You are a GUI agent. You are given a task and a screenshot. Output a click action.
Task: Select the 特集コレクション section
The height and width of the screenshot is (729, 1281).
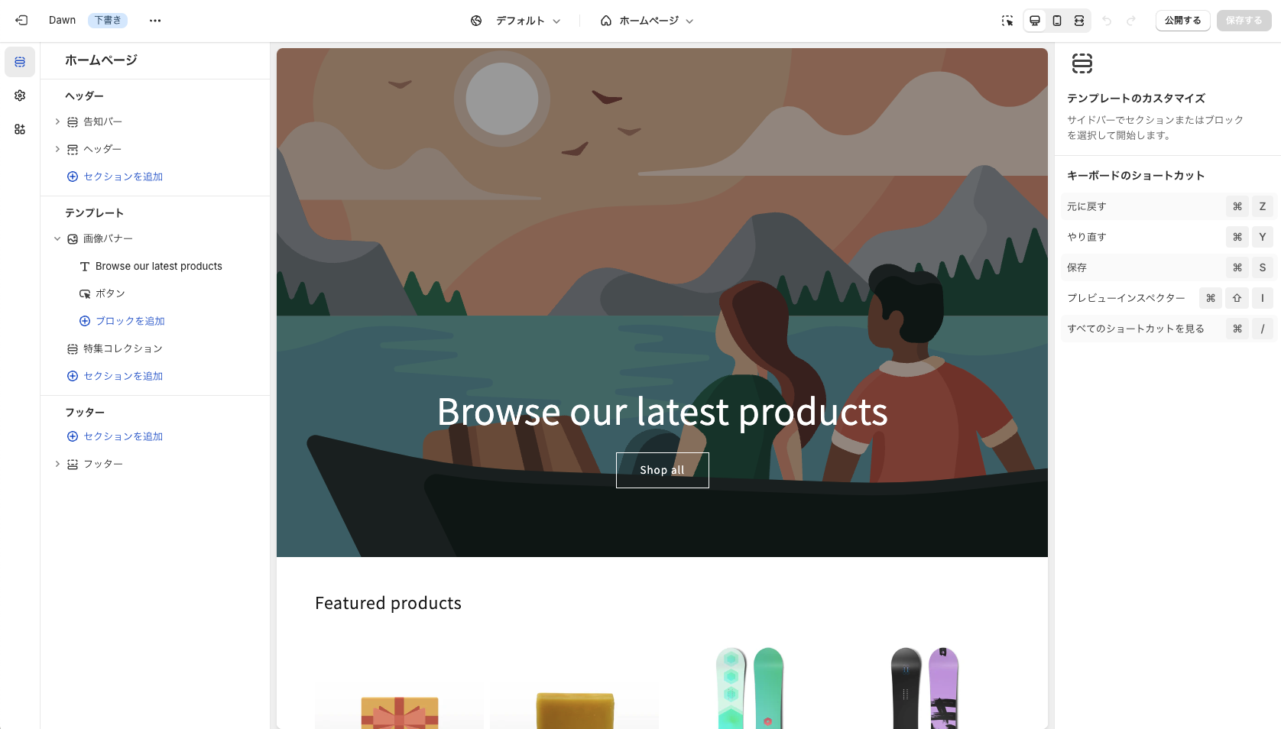click(122, 348)
